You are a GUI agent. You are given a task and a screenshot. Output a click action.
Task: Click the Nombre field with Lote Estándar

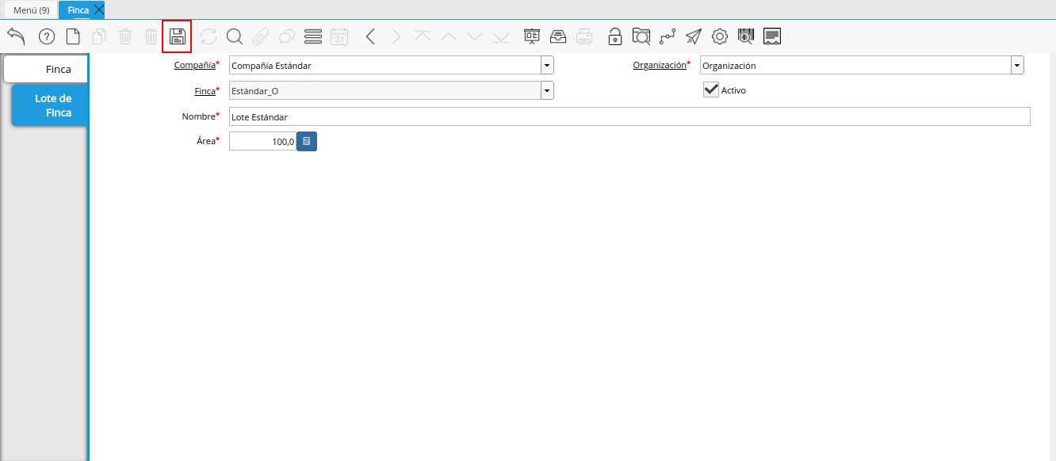pos(629,116)
